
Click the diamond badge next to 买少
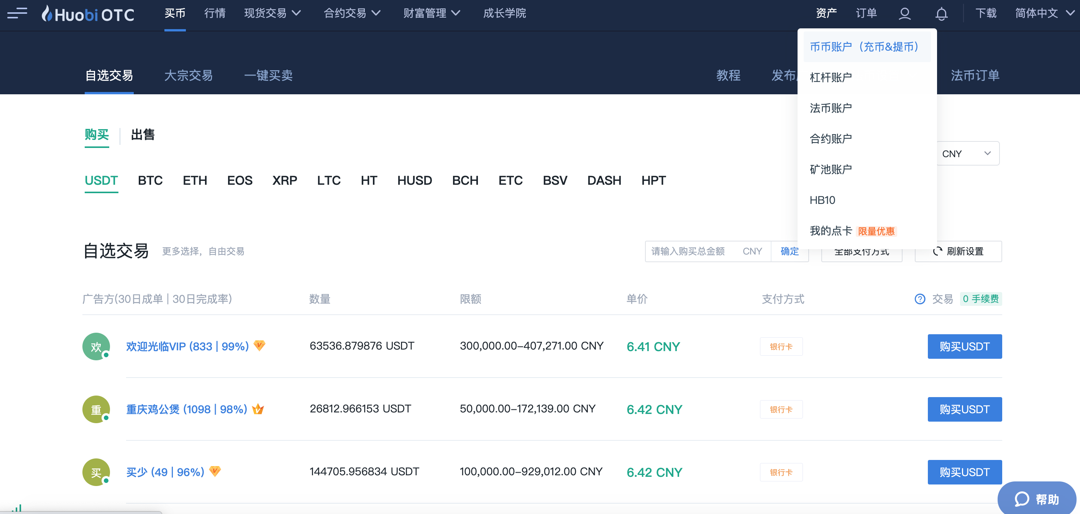tap(215, 471)
